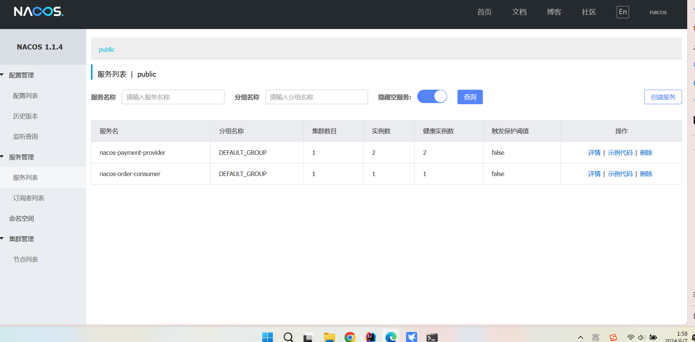Open IntelliJ IDEA from taskbar
This screenshot has width=695, height=342.
(x=370, y=337)
